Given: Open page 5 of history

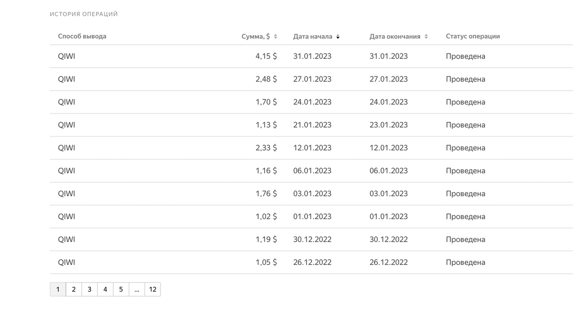Looking at the screenshot, I should pos(121,289).
